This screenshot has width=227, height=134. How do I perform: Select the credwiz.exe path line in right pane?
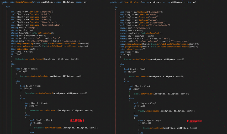[155, 41]
